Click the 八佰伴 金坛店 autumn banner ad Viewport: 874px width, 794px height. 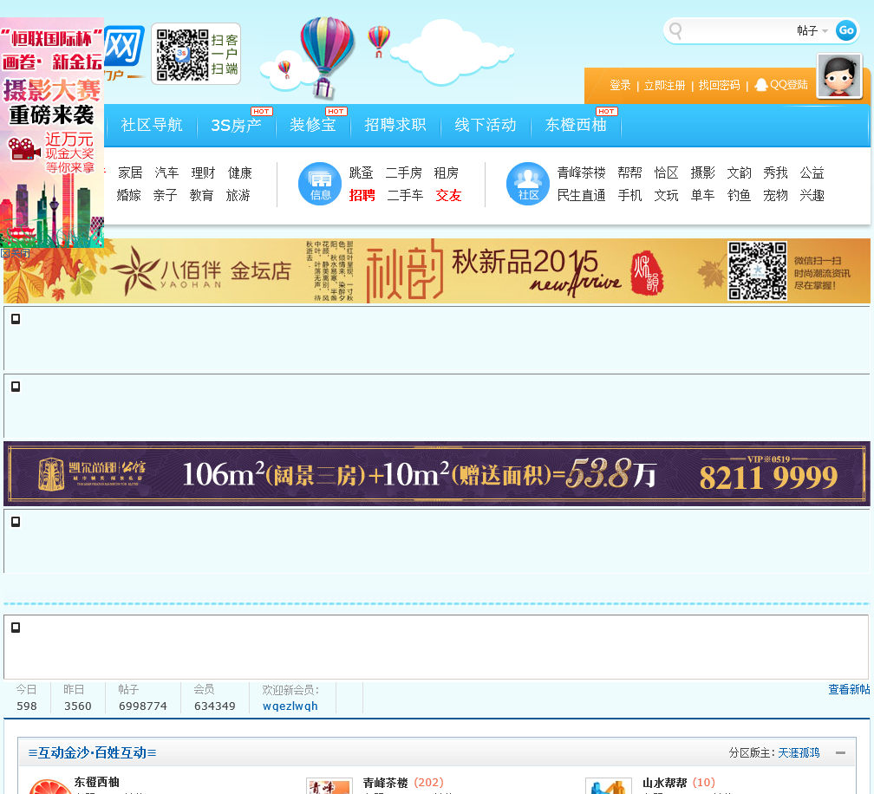437,271
